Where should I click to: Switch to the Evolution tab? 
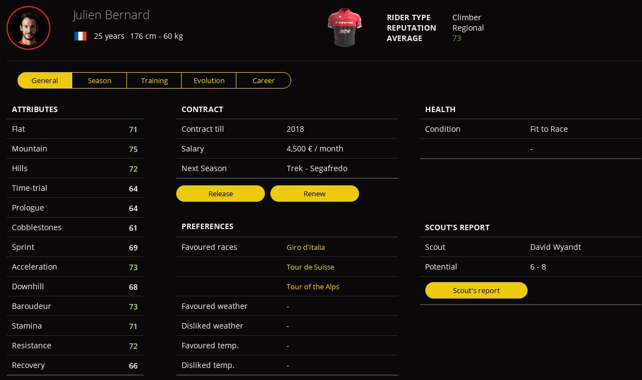pos(209,80)
